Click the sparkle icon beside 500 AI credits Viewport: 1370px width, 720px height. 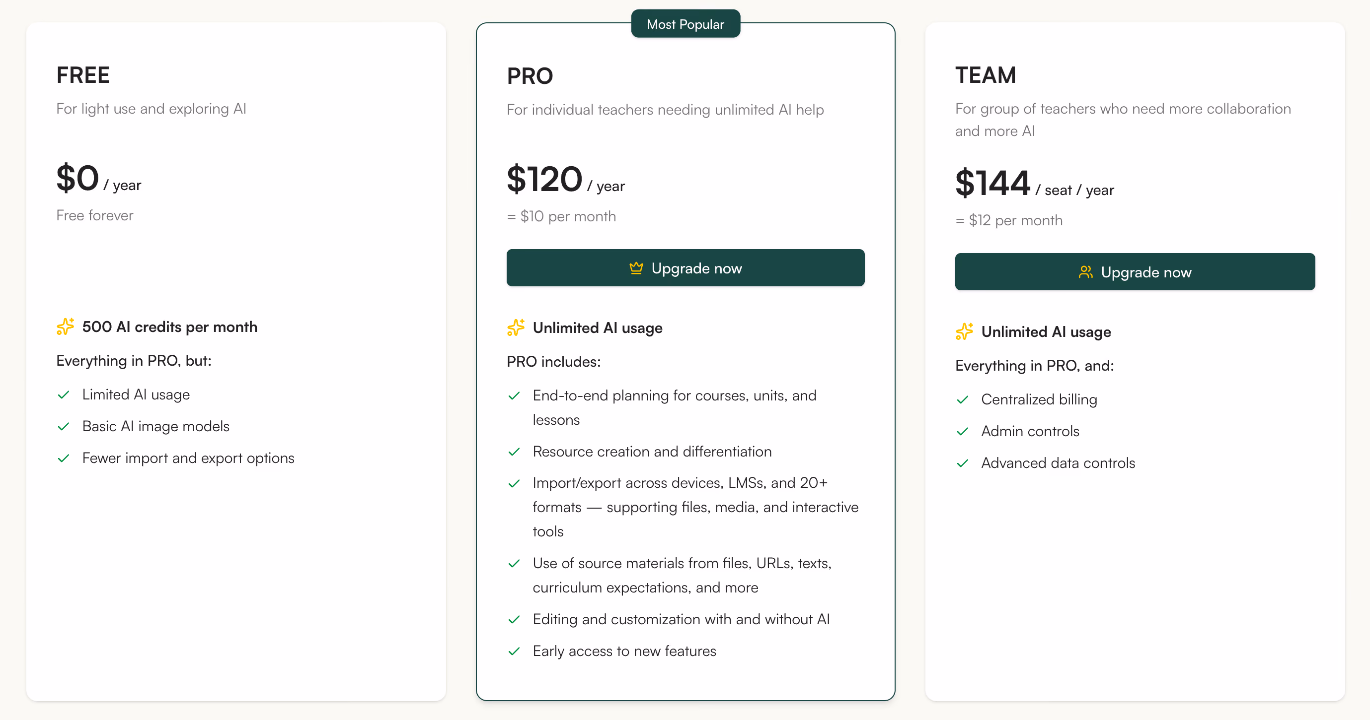65,327
